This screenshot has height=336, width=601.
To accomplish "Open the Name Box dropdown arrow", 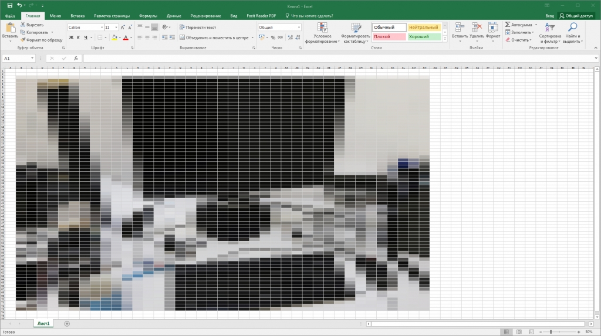I will click(32, 58).
